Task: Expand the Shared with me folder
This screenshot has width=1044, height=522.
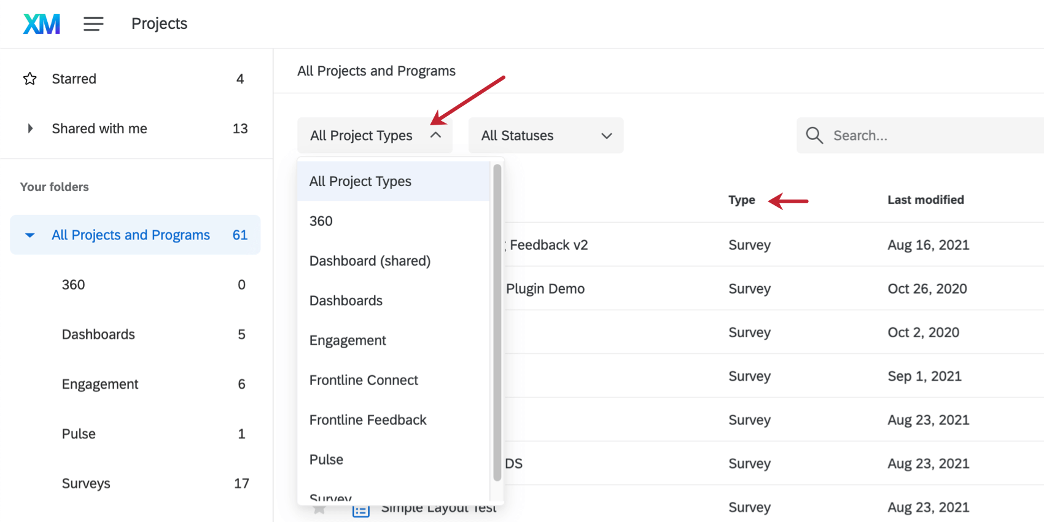Action: click(x=30, y=128)
